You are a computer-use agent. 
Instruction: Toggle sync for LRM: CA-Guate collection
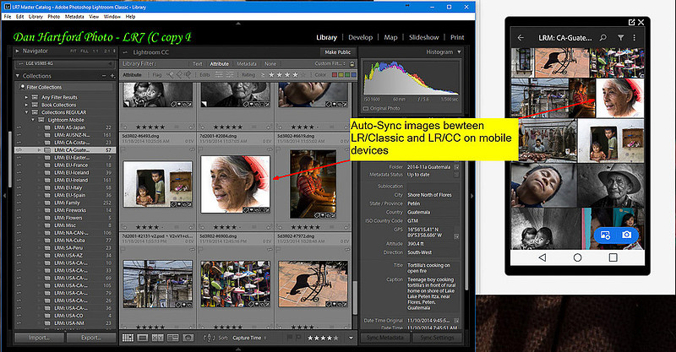pos(19,150)
